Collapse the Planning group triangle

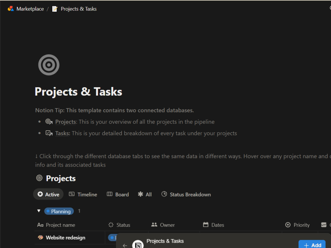[x=39, y=211]
